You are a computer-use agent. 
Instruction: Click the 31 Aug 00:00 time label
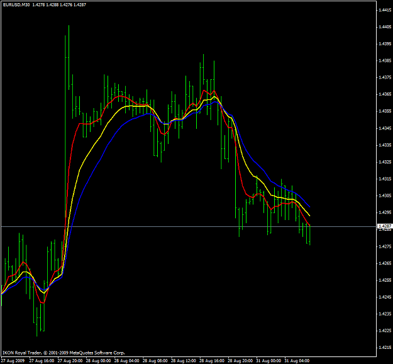[268, 361]
